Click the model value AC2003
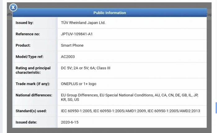The width and height of the screenshot is (217, 133). [x=68, y=57]
